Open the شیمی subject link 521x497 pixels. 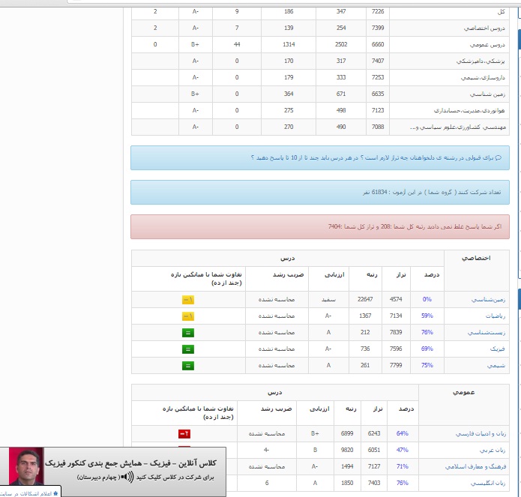pyautogui.click(x=496, y=366)
